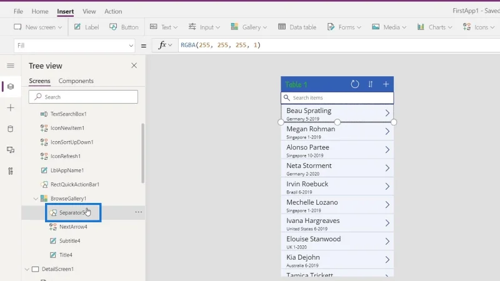500x281 pixels.
Task: Click the arrow next to Elouise Stanwood
Action: tap(387, 242)
